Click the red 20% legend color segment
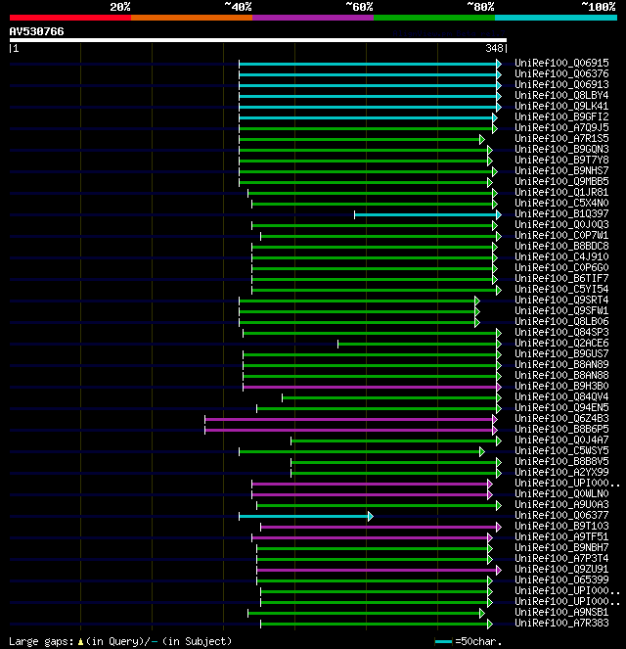 tap(70, 18)
